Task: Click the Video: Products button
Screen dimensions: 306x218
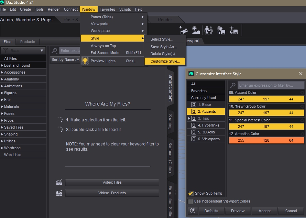Action: [112, 193]
